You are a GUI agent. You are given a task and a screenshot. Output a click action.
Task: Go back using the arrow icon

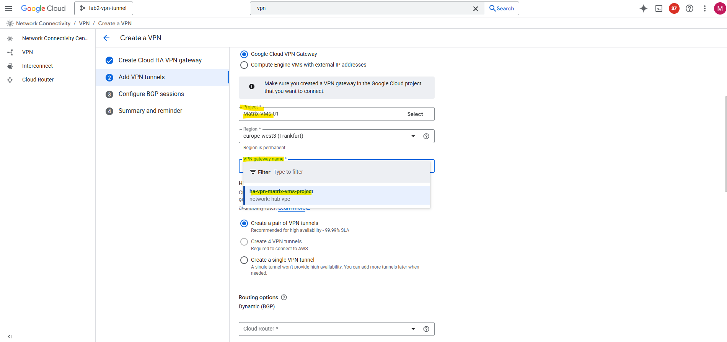coord(106,38)
